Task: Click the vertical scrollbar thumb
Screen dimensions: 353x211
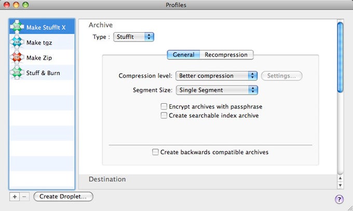Action: coord(340,58)
